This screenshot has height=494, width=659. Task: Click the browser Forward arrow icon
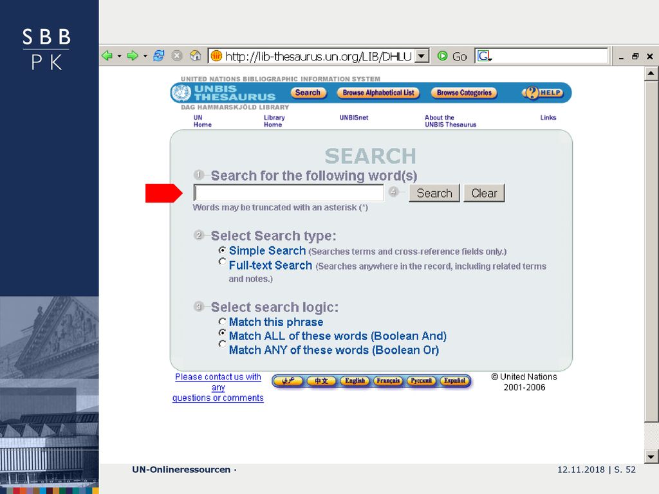pyautogui.click(x=133, y=55)
